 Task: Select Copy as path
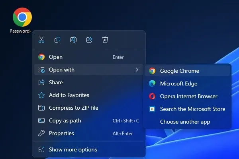point(89,121)
